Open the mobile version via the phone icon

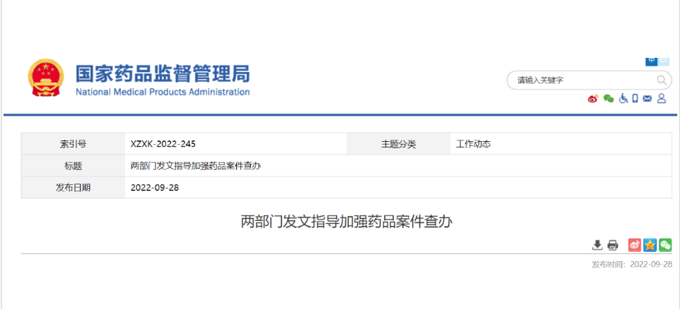(x=635, y=99)
